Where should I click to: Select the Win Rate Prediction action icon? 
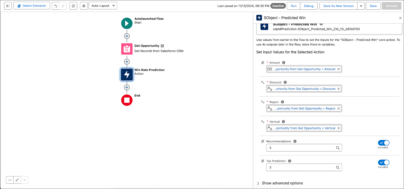127,75
